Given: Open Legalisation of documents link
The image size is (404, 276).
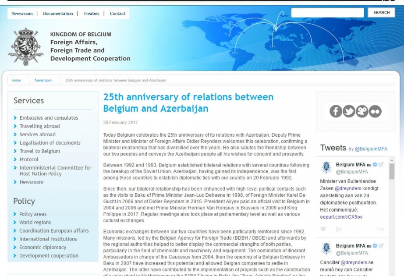Looking at the screenshot, I should [50, 142].
